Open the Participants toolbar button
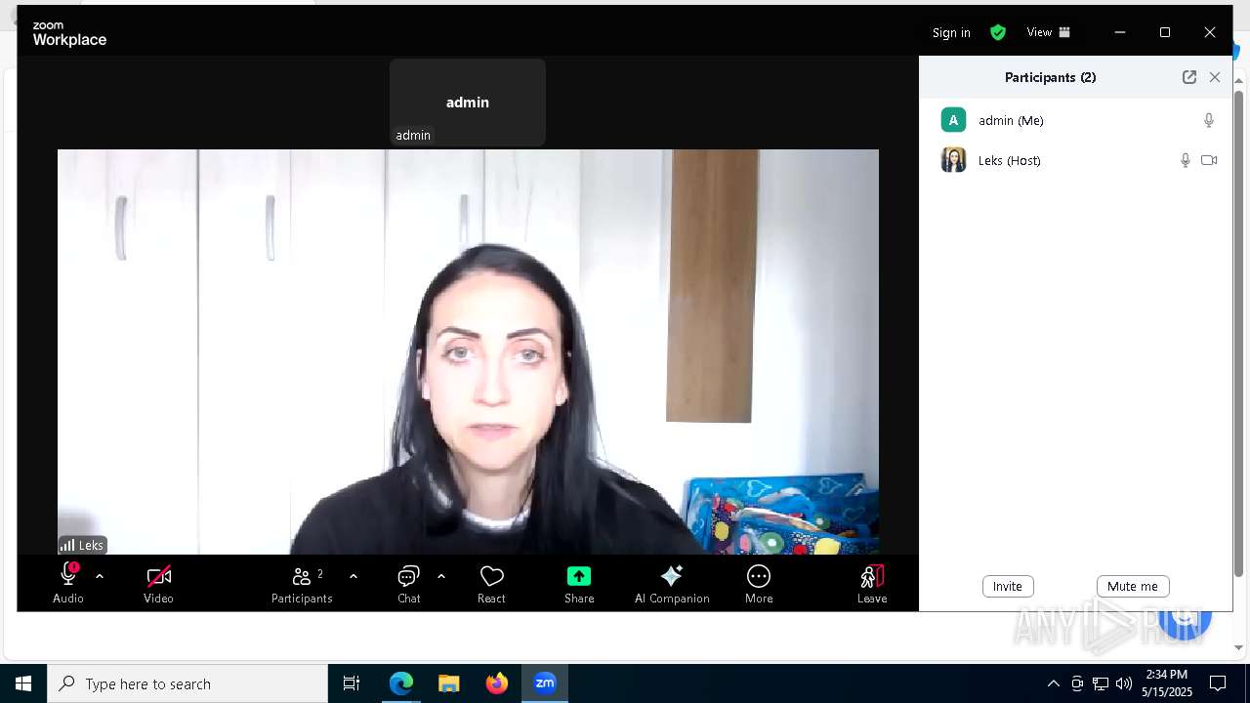 [302, 583]
